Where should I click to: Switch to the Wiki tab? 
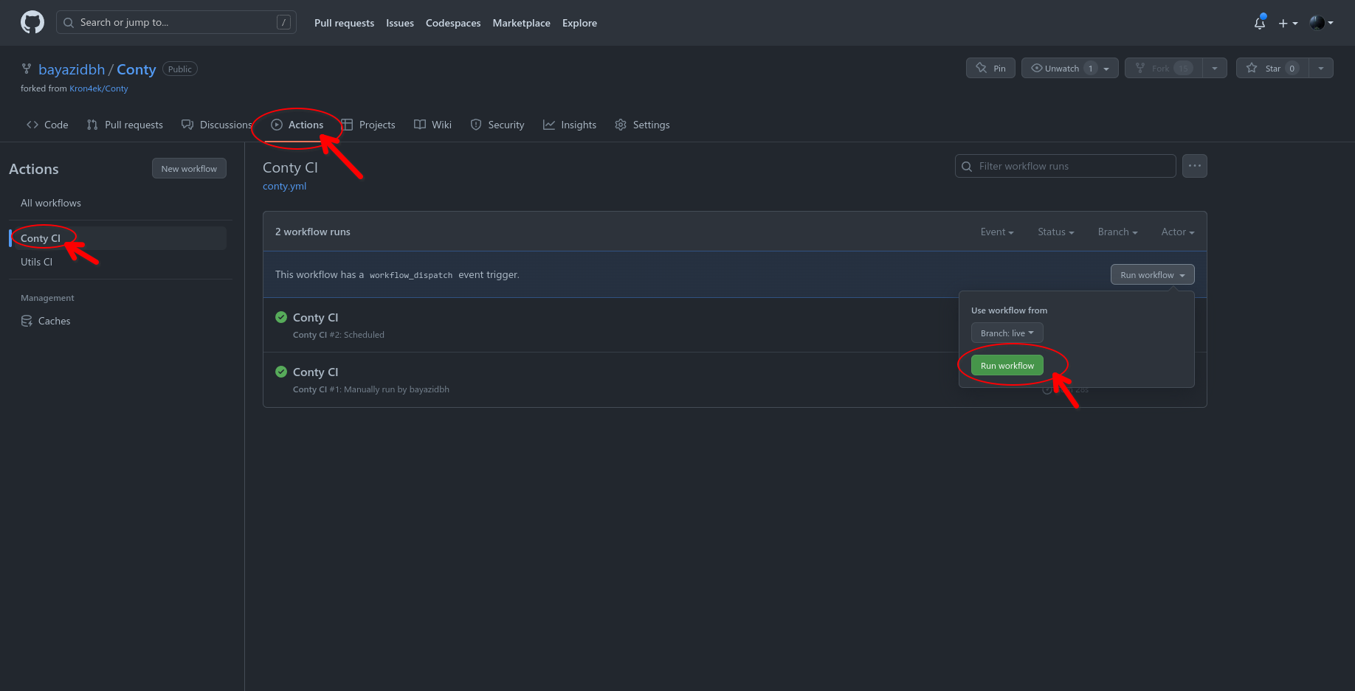433,125
